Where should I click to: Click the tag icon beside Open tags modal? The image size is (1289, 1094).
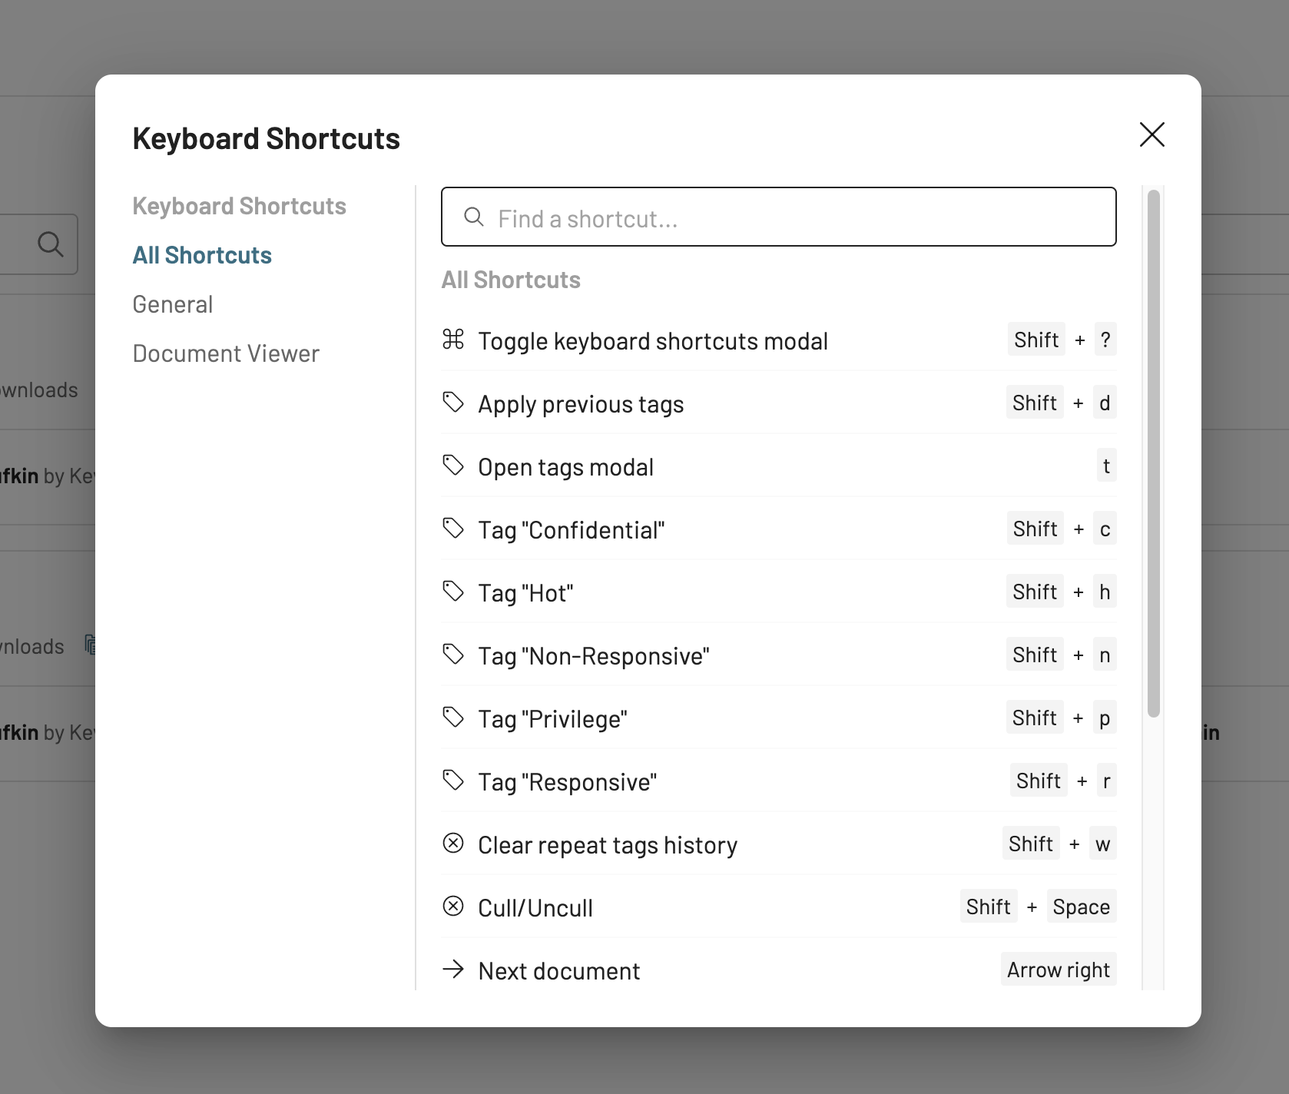[x=453, y=465]
